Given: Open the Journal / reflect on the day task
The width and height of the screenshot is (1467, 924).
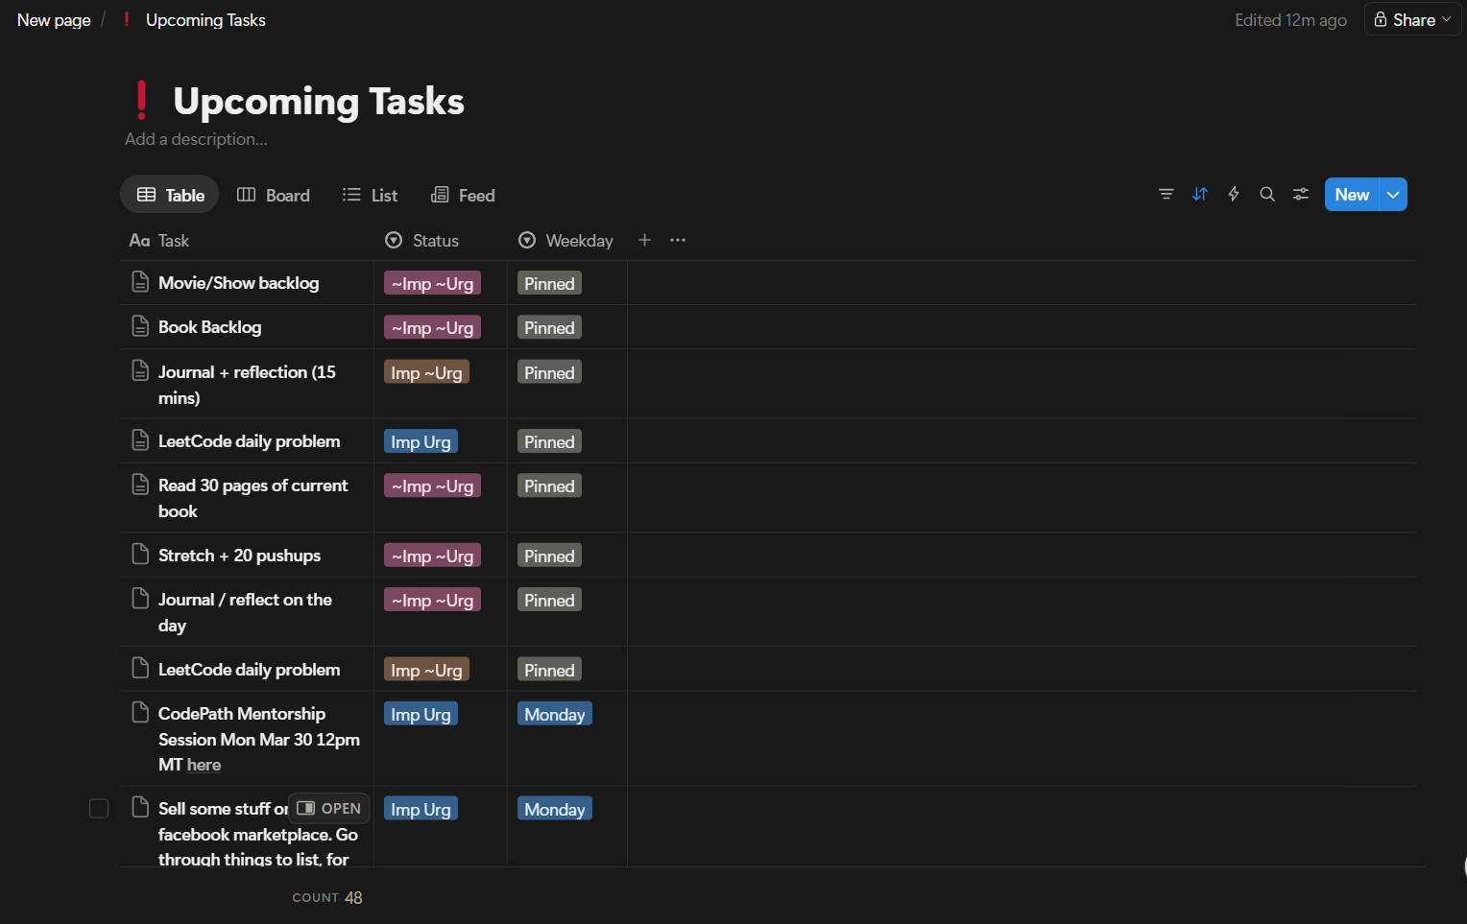Looking at the screenshot, I should 245,612.
